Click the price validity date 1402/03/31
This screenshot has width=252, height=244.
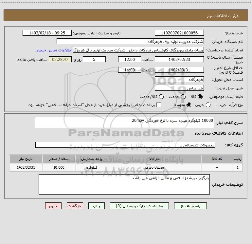[179, 70]
